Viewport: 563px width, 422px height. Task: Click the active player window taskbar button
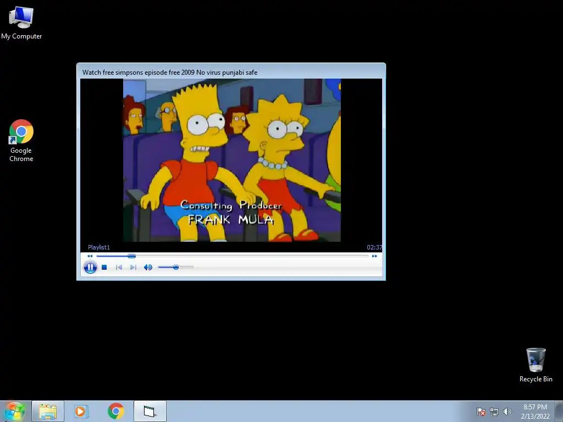pos(150,411)
